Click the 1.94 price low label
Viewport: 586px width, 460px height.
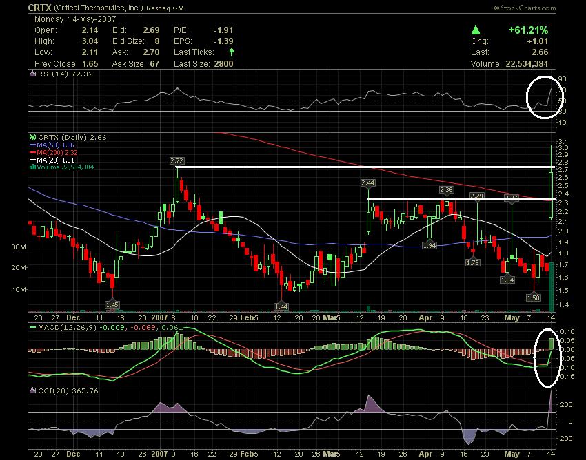[430, 245]
